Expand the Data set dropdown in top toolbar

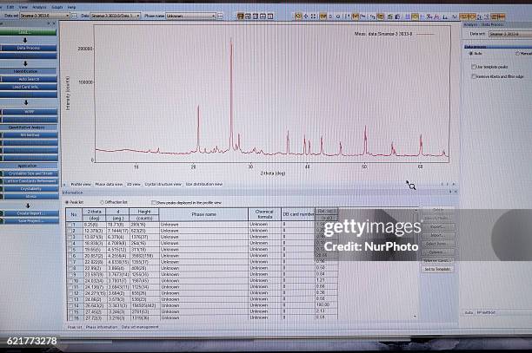pos(67,16)
